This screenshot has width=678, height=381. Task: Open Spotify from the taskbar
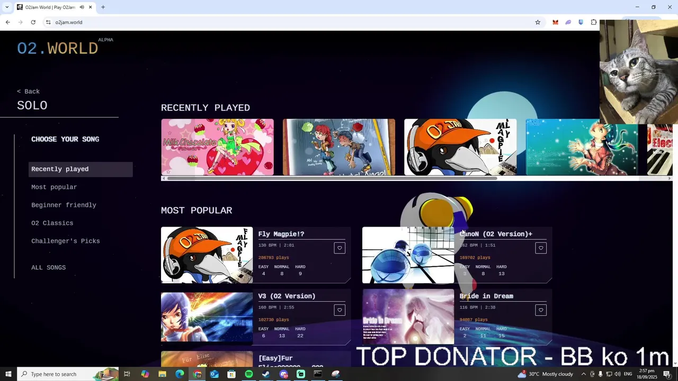(x=249, y=374)
